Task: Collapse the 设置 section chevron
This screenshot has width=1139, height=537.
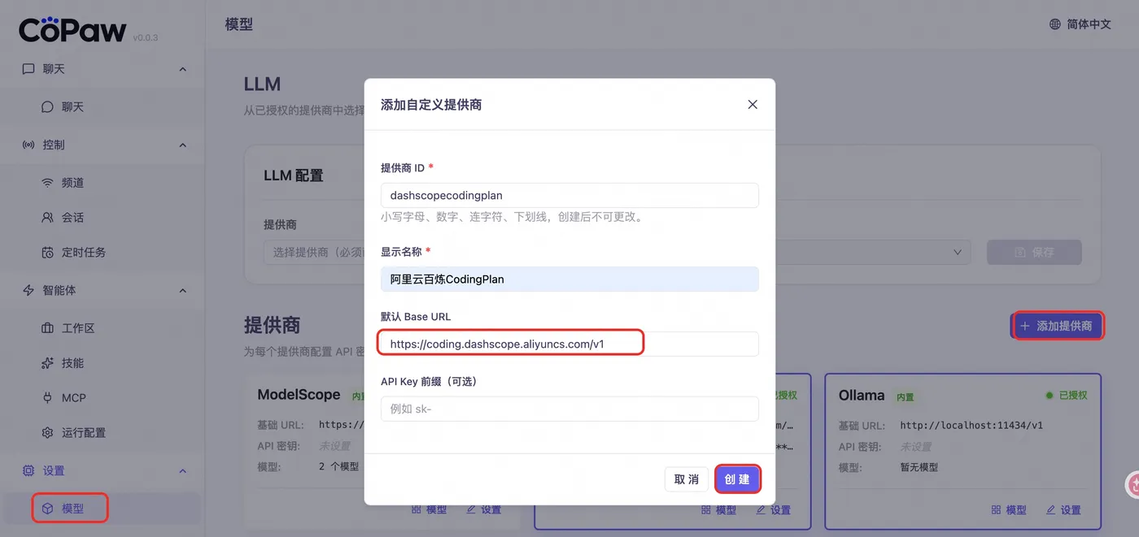Action: pyautogui.click(x=182, y=470)
